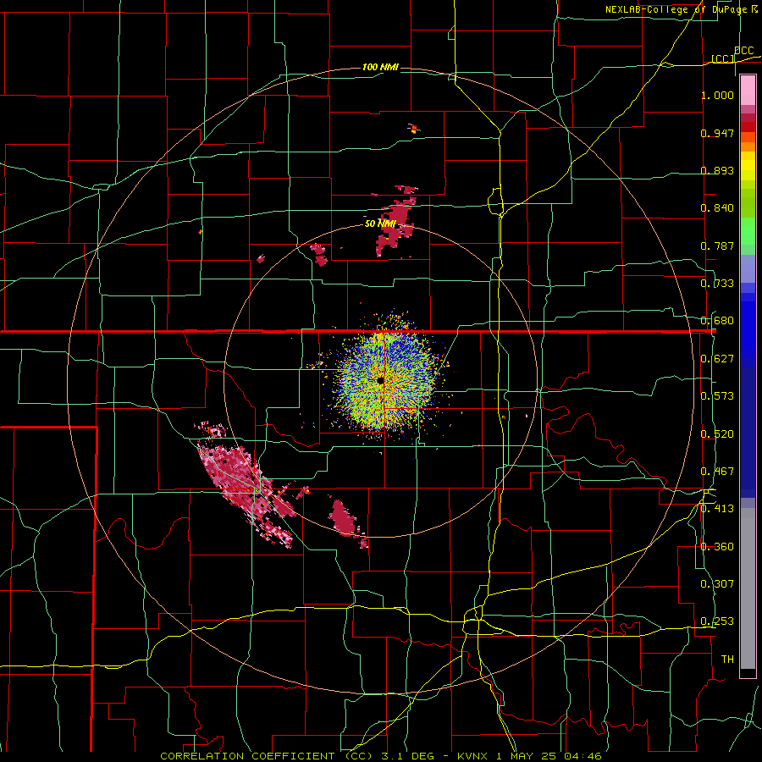The image size is (762, 762).
Task: Click the 0.893 scale value
Action: click(717, 170)
